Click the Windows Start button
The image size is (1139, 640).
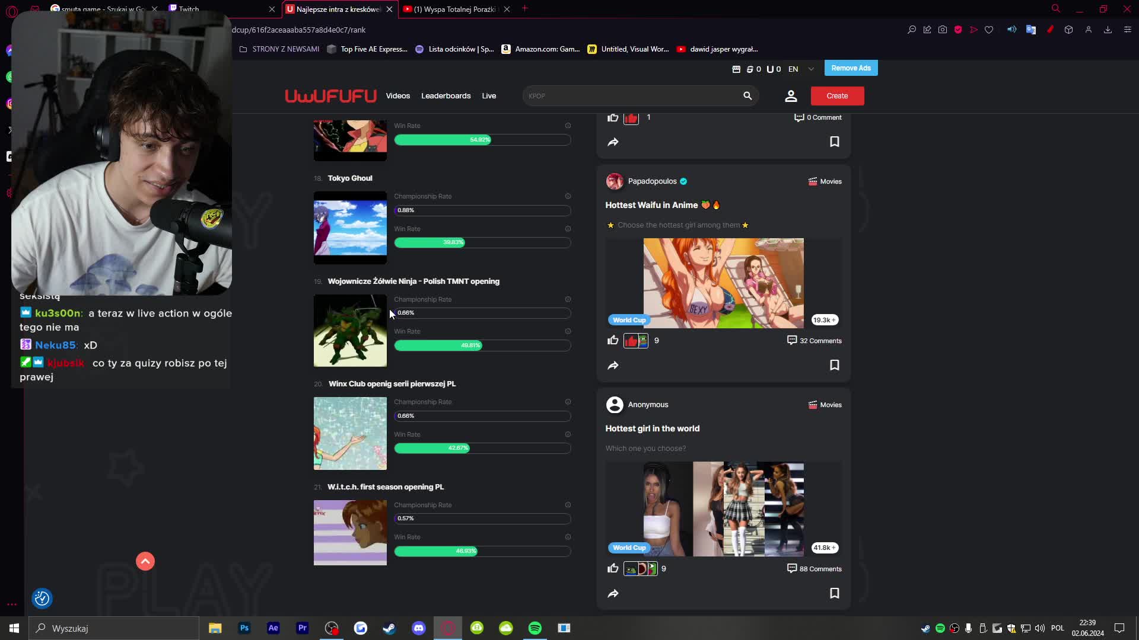click(x=14, y=628)
